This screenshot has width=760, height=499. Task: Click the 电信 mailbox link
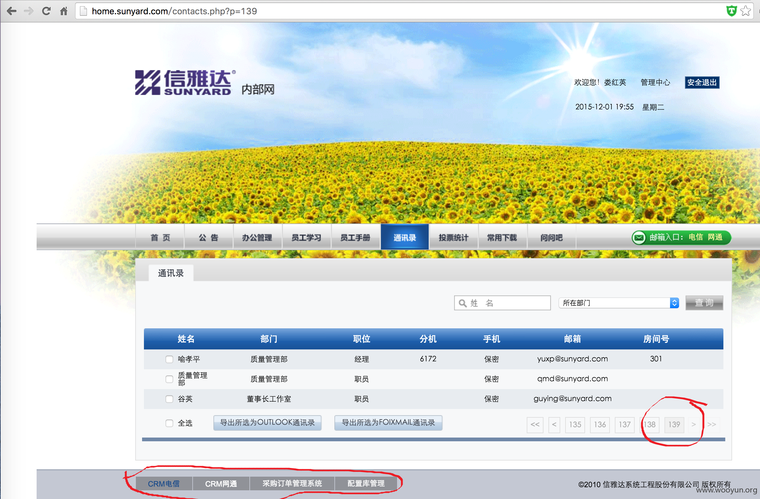pos(695,237)
